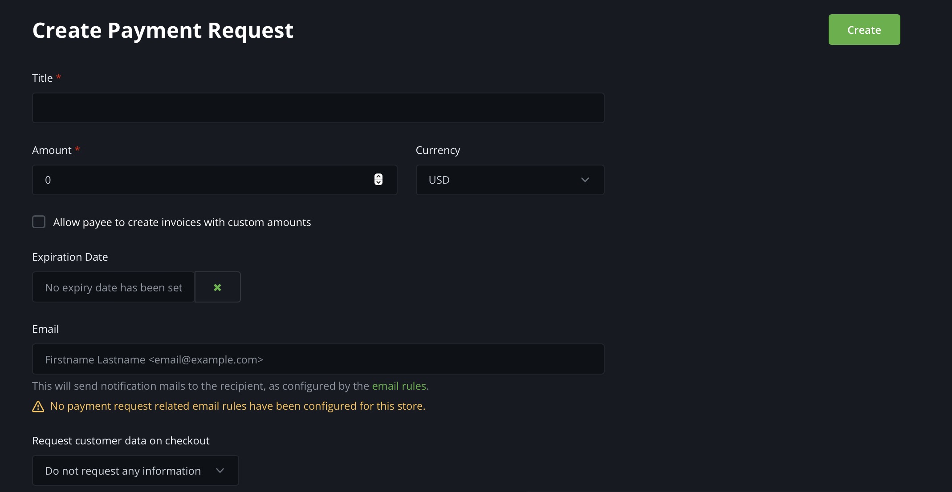Click the required asterisk next to Amount
Screen dimensions: 952x492
77,149
